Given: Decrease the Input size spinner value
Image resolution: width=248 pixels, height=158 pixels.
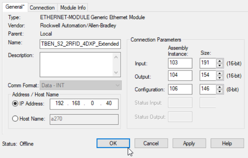Looking at the screenshot, I should click(x=219, y=65).
